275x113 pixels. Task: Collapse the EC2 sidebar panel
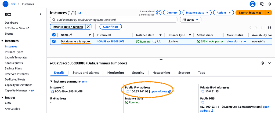[41, 14]
